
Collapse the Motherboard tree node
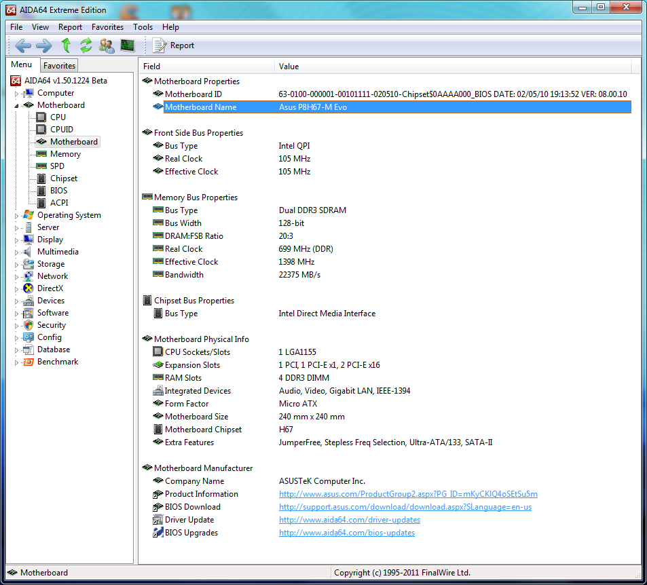(16, 106)
